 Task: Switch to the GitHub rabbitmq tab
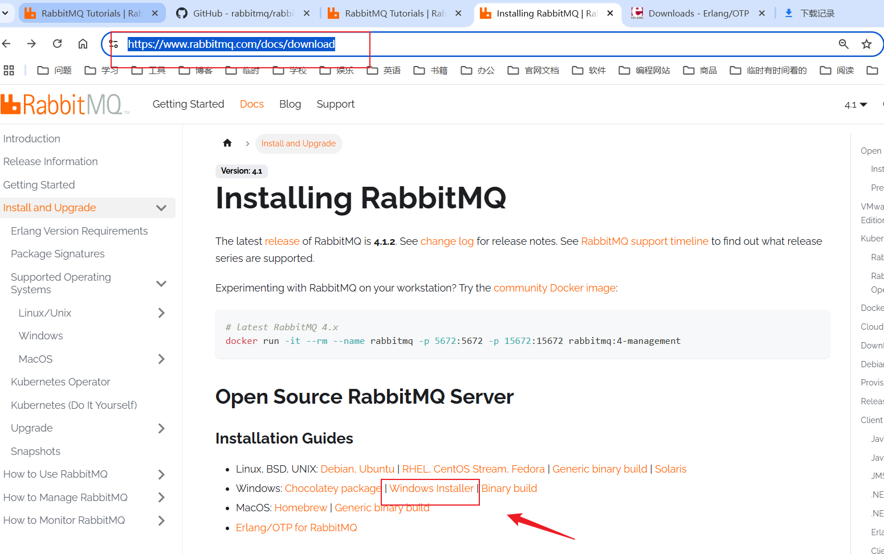(x=242, y=13)
